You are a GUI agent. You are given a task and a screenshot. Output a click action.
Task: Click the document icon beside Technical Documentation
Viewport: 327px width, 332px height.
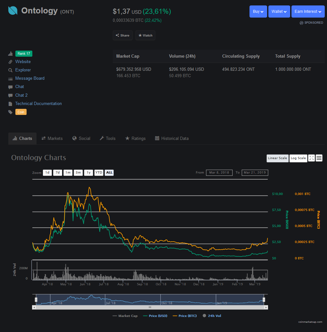(10, 104)
